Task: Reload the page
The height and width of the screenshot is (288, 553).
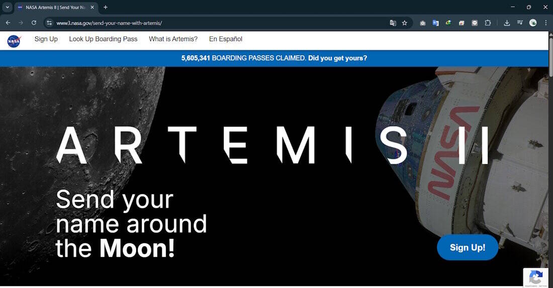Action: pyautogui.click(x=34, y=23)
